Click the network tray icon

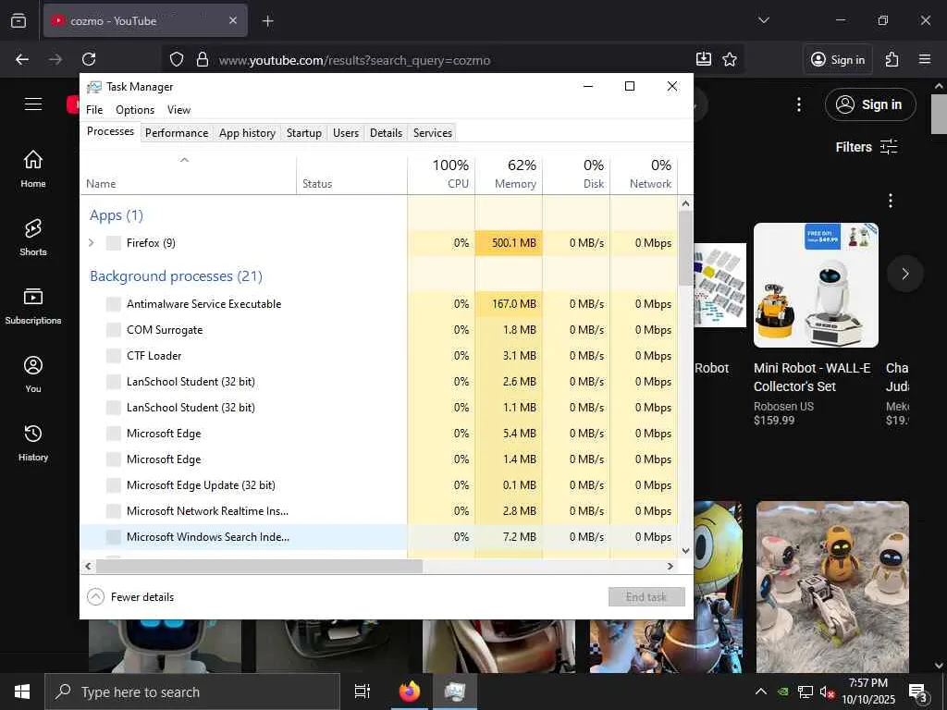(x=805, y=692)
